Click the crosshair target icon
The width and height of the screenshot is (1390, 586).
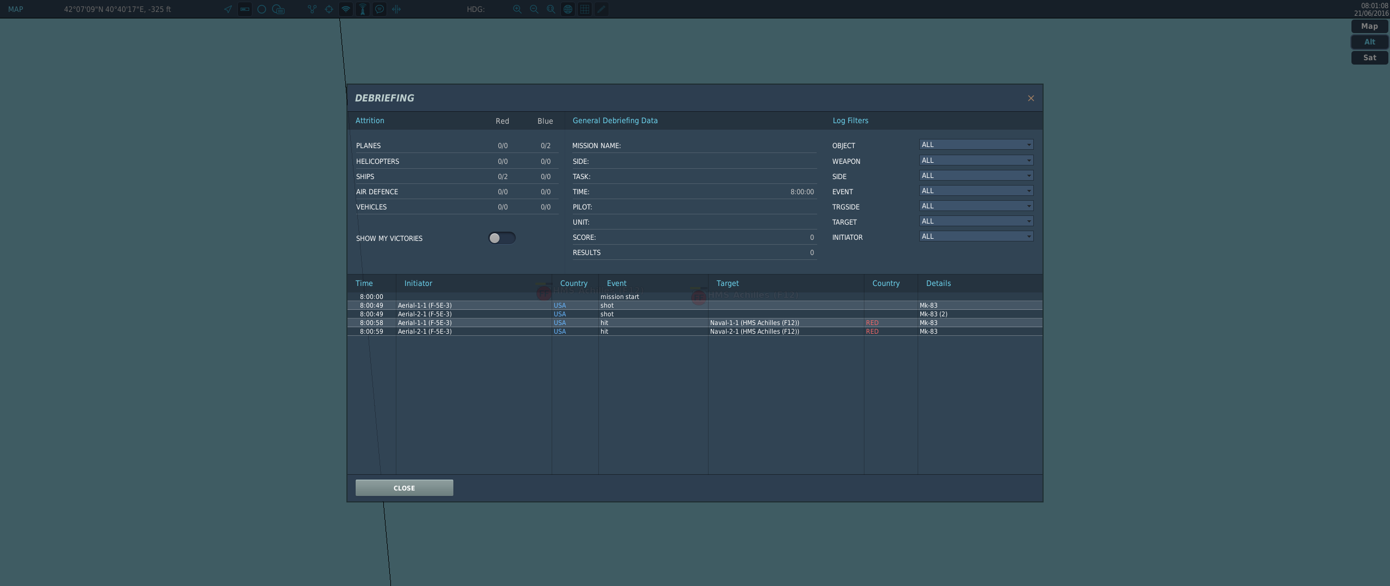329,9
